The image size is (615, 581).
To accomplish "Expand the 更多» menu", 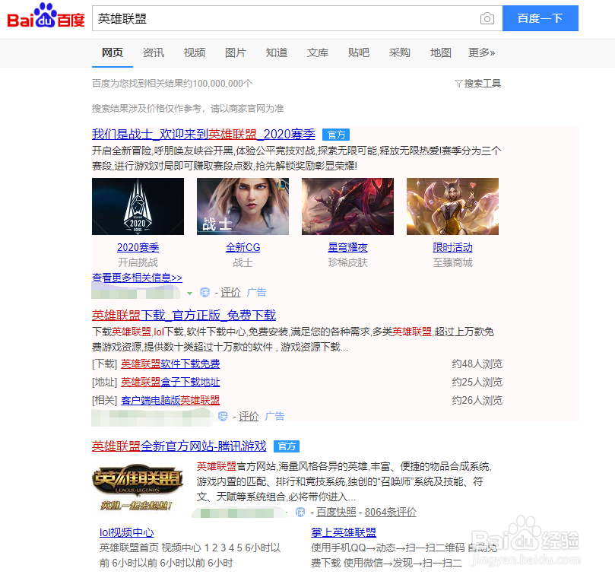I will (481, 52).
